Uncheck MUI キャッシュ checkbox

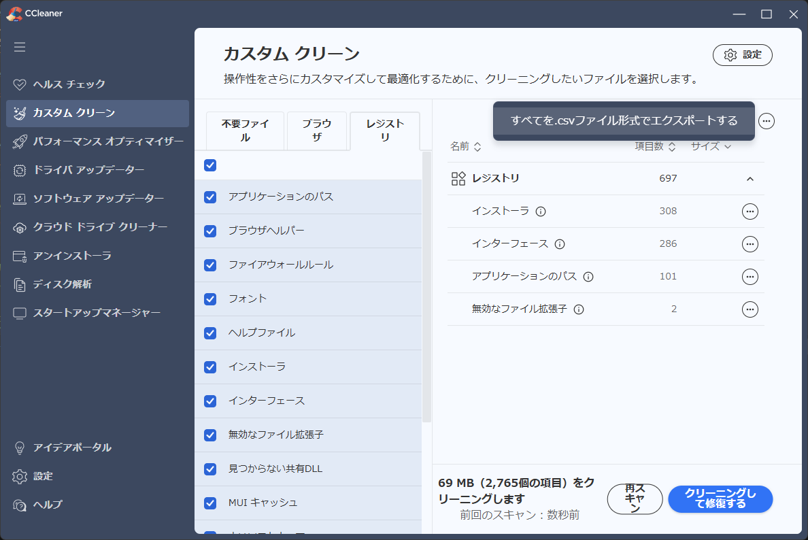point(210,503)
